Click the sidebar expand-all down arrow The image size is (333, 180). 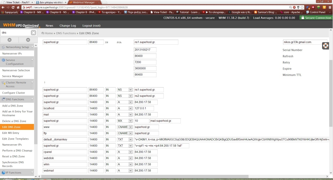point(28,40)
